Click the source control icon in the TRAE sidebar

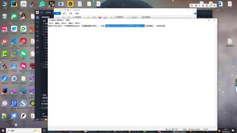coord(37,27)
